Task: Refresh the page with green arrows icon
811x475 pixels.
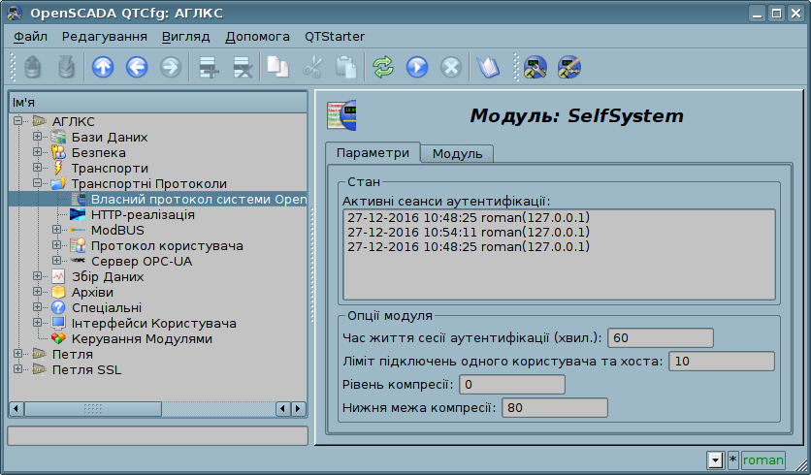Action: [x=383, y=67]
